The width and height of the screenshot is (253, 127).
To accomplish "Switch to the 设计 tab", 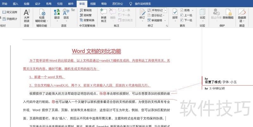I will [x=38, y=4].
